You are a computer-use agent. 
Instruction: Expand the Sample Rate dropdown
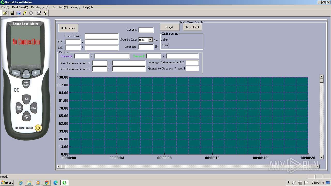[151, 40]
